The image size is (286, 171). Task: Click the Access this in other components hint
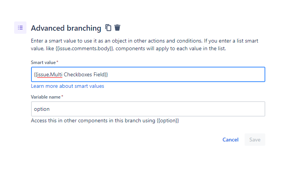[x=105, y=121]
